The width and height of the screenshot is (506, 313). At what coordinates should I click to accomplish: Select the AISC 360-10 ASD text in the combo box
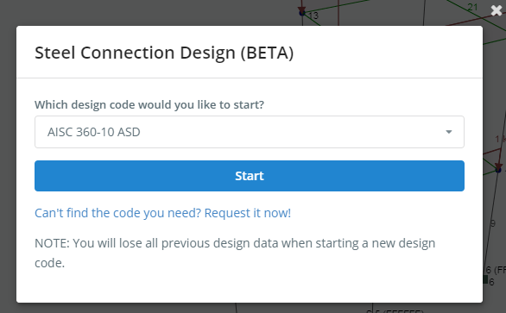[94, 132]
